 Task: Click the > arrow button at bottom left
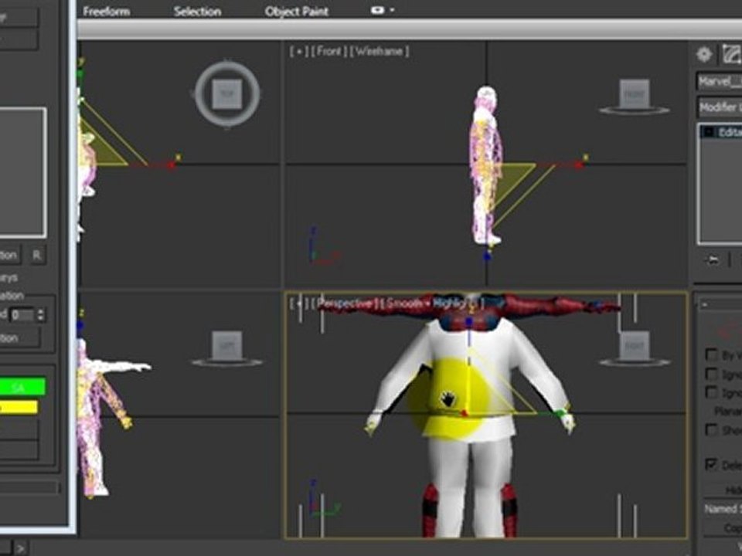20,548
